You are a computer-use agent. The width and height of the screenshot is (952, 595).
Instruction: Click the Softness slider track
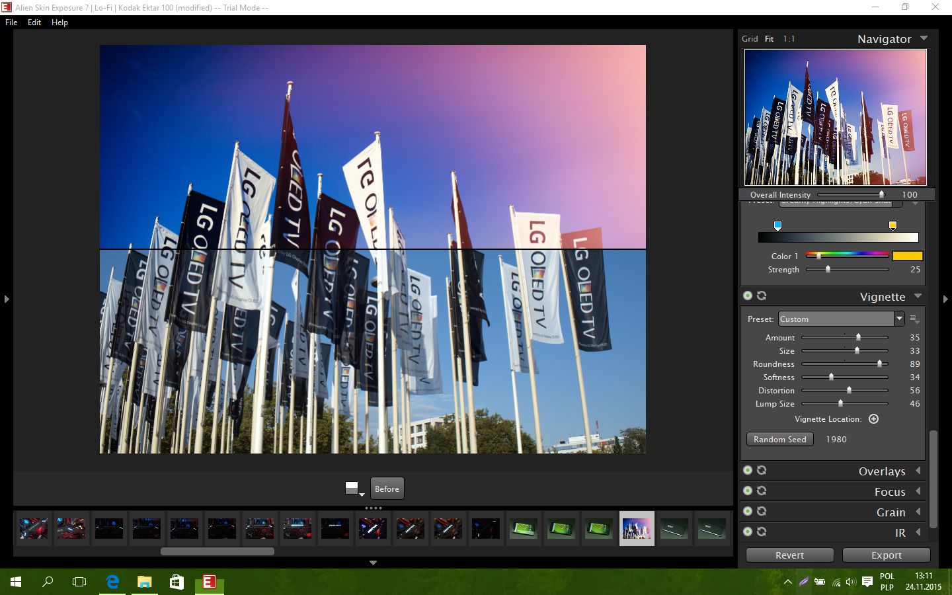(845, 377)
